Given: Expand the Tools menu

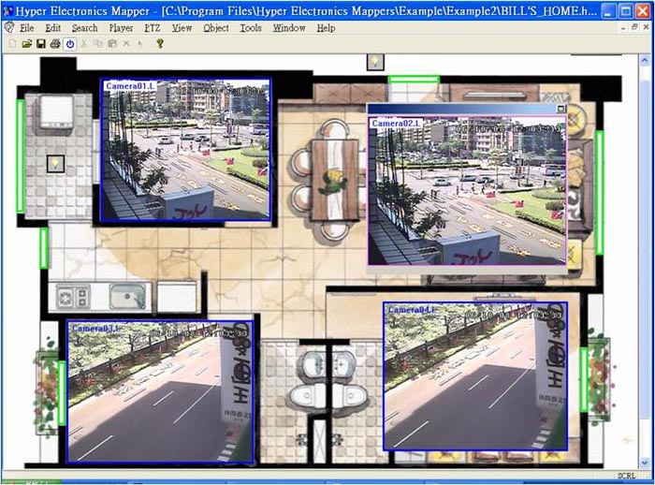Looking at the screenshot, I should pyautogui.click(x=251, y=28).
